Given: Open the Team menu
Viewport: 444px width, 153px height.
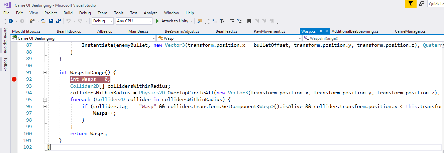Looking at the screenshot, I should point(102,13).
